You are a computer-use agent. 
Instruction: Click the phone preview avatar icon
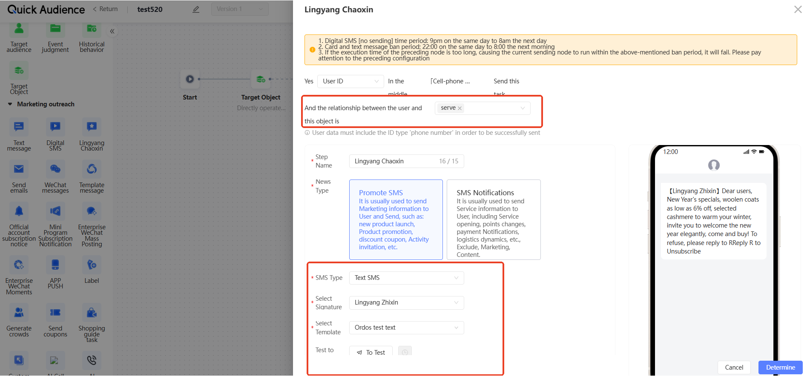[x=714, y=165]
